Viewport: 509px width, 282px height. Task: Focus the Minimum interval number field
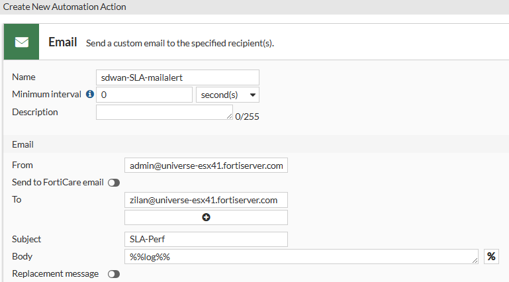point(144,95)
